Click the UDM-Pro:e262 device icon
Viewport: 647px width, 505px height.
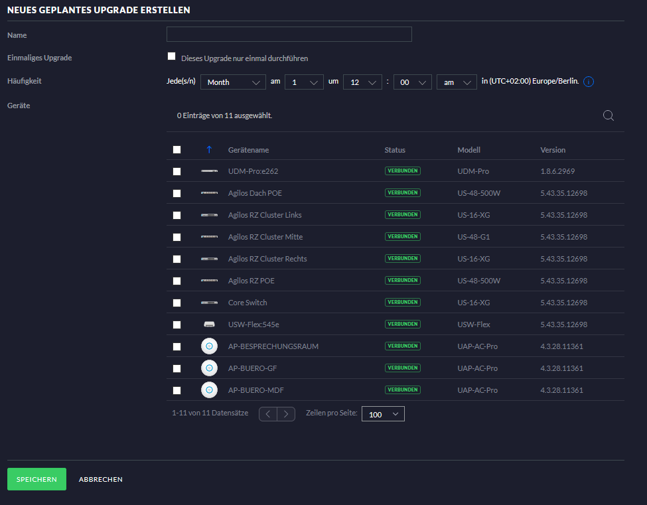tap(209, 171)
